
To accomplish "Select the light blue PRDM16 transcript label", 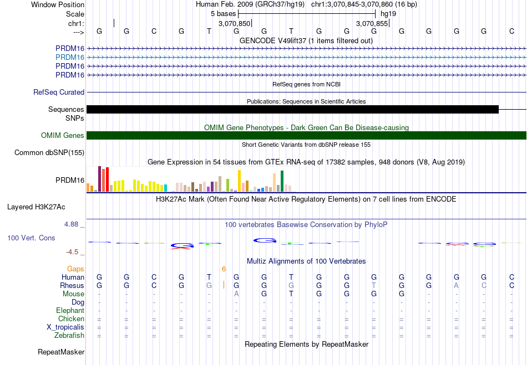I will coord(70,58).
